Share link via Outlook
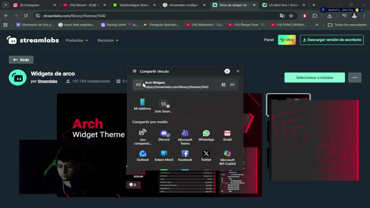 [143, 156]
